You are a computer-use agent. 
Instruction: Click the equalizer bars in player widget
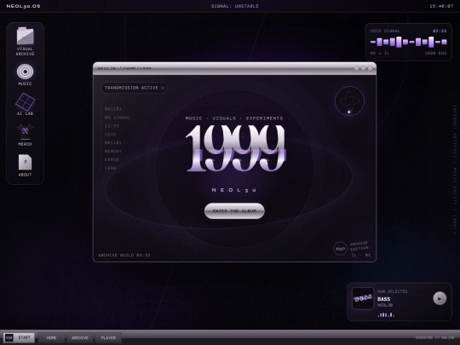tap(386, 314)
